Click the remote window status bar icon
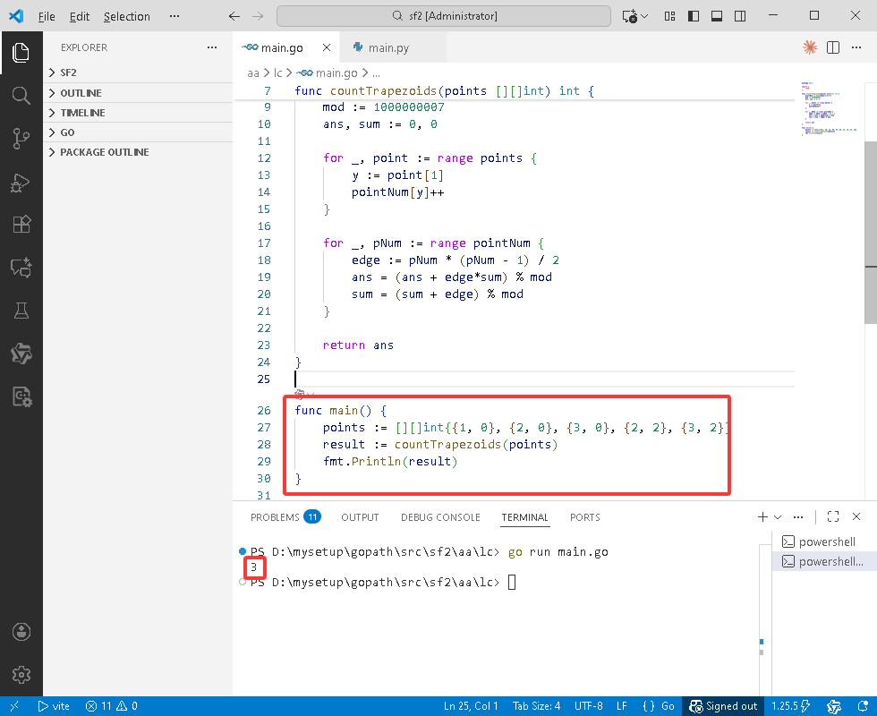The width and height of the screenshot is (877, 716). [x=14, y=706]
